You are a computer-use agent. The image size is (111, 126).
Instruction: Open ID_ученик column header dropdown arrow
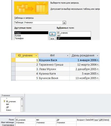(x=36, y=56)
